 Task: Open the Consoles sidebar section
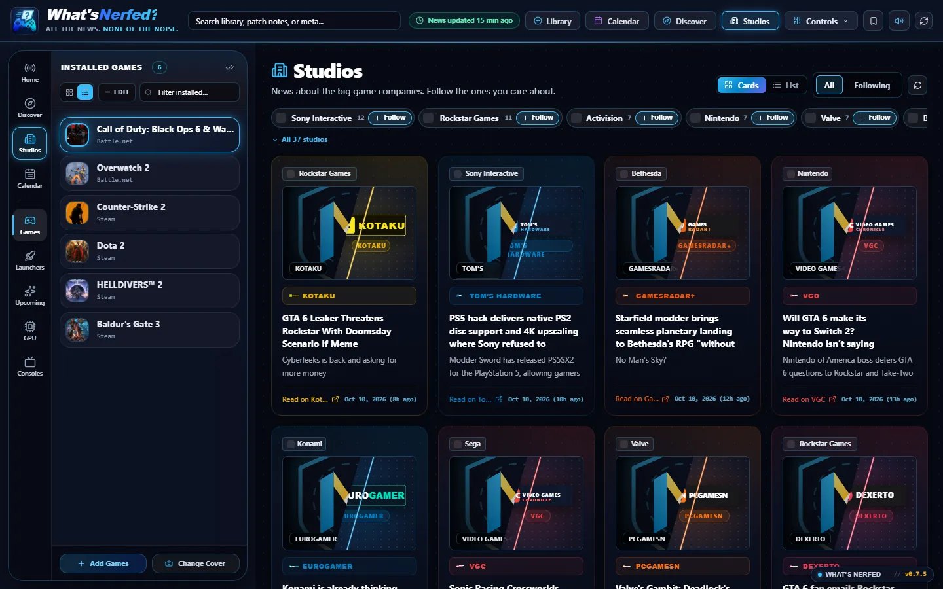point(29,366)
